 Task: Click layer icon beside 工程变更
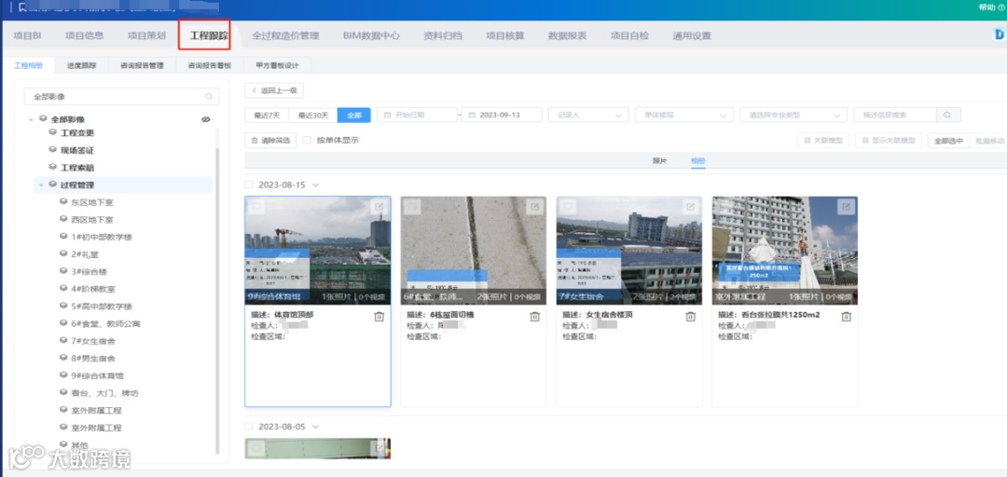point(53,133)
